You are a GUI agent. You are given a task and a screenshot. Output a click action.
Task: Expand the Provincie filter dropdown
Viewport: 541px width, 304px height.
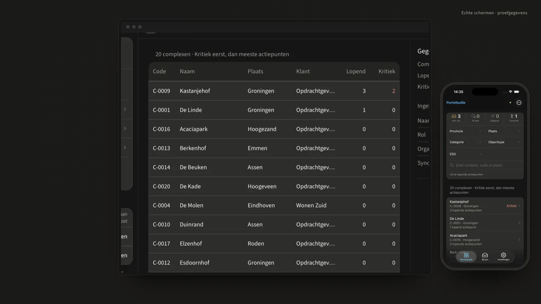[x=465, y=131]
